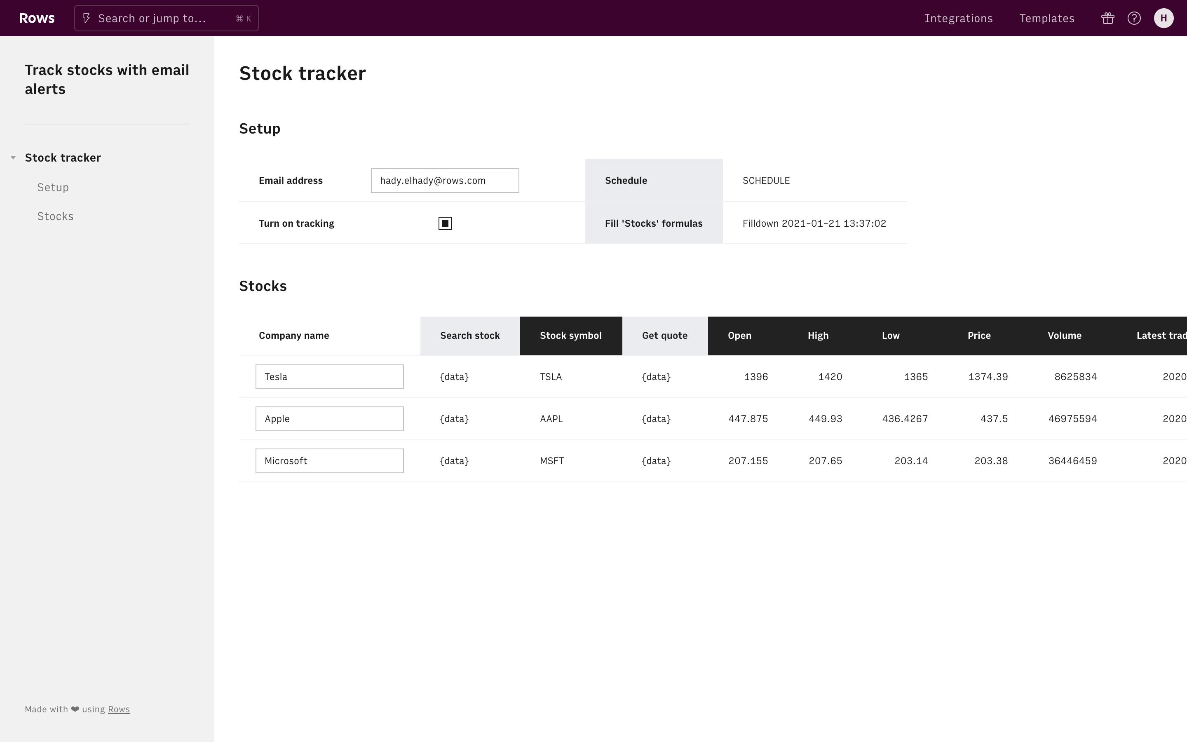Click Tesla's open value 1396
Viewport: 1187px width, 742px height.
point(756,377)
